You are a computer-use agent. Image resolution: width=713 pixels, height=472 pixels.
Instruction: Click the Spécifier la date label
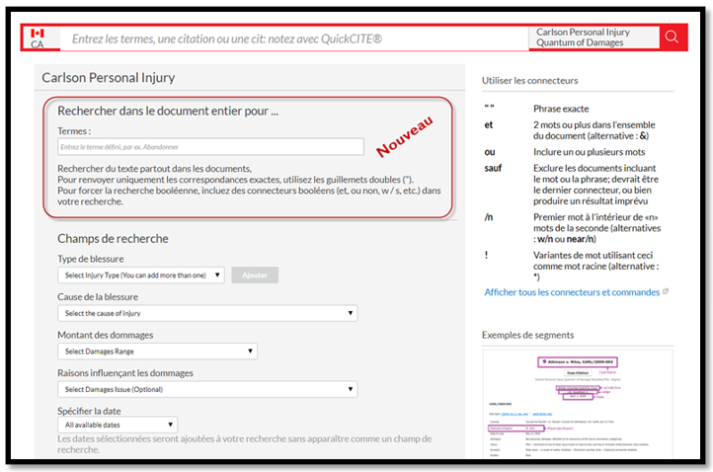pos(89,411)
